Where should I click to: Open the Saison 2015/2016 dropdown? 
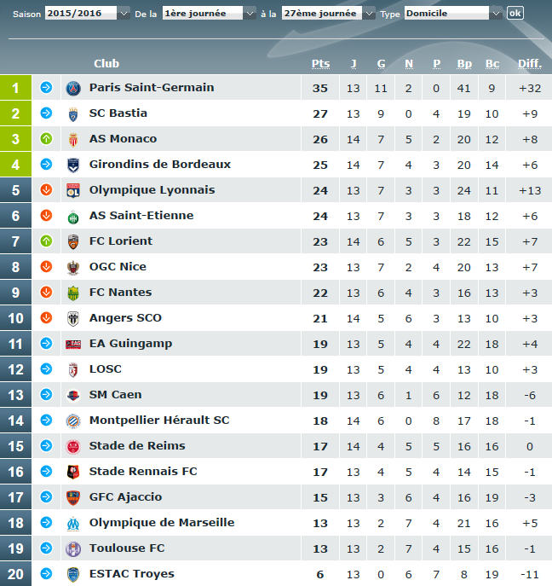(88, 14)
